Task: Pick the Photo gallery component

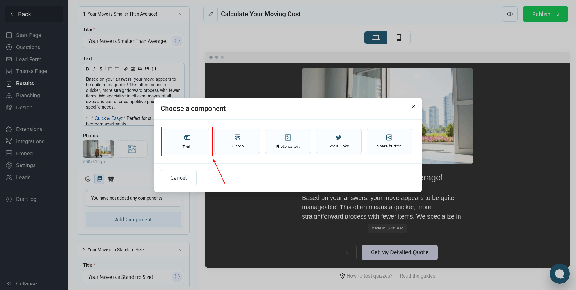Action: pos(288,141)
